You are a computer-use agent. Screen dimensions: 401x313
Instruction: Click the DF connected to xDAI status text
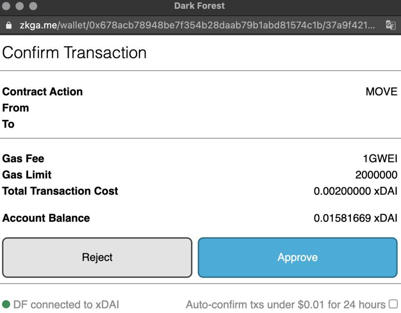point(66,305)
